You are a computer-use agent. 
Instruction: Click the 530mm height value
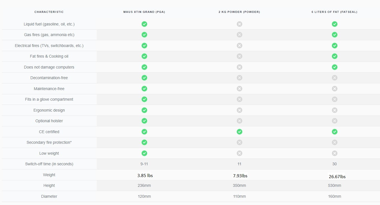click(x=334, y=185)
